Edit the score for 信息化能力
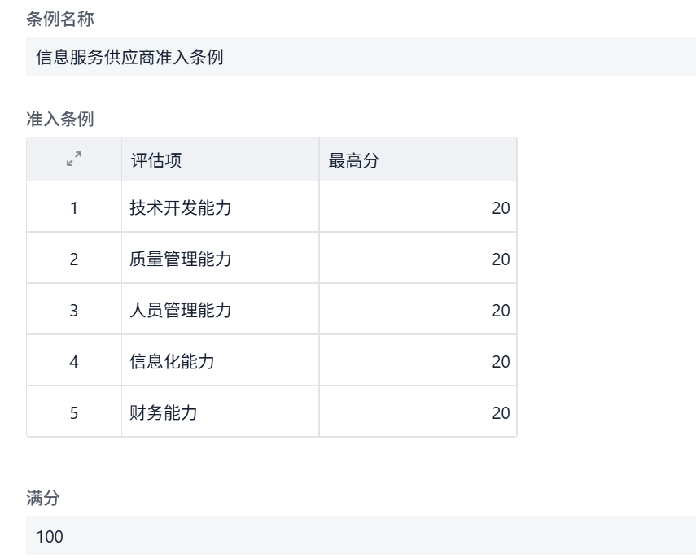 pyautogui.click(x=417, y=361)
